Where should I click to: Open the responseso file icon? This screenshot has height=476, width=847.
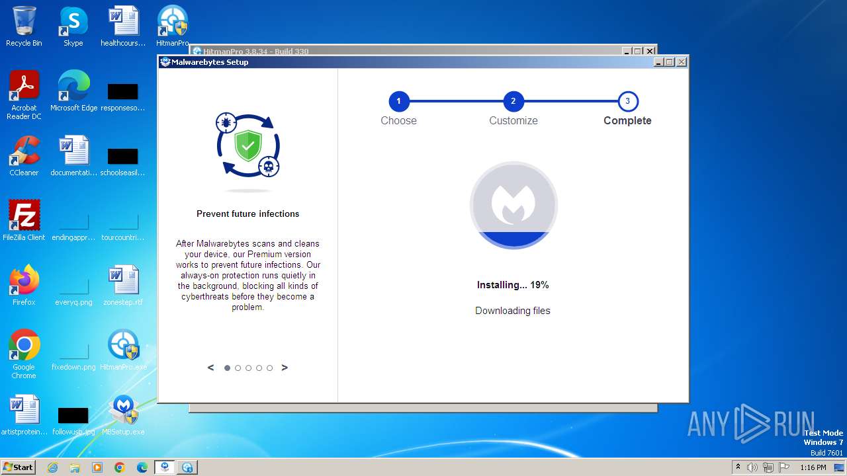(123, 97)
